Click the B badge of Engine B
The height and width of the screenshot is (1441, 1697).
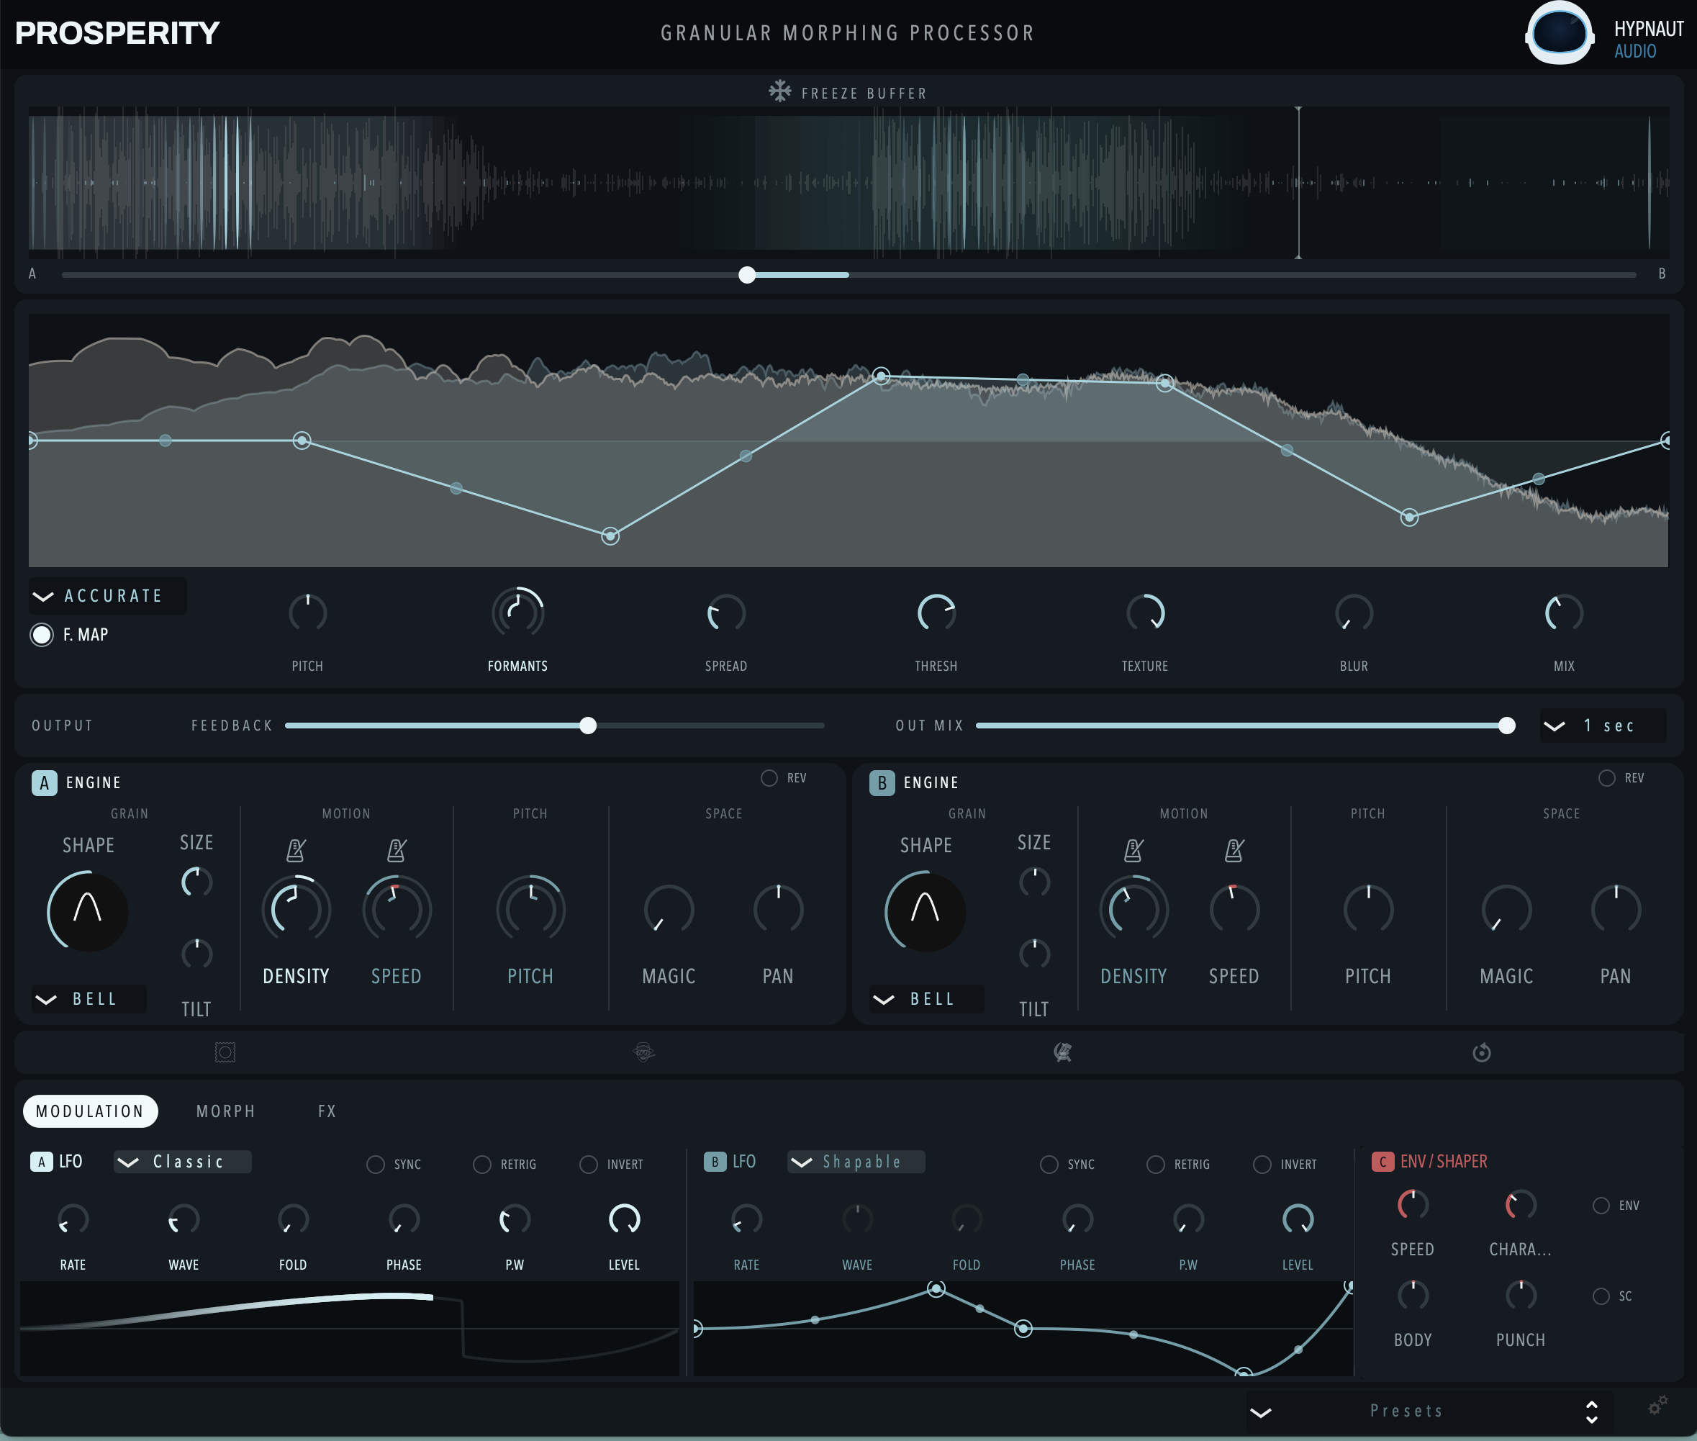pos(882,782)
